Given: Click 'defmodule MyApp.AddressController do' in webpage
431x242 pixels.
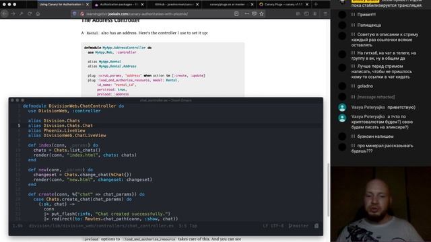Looking at the screenshot, I should [x=118, y=48].
